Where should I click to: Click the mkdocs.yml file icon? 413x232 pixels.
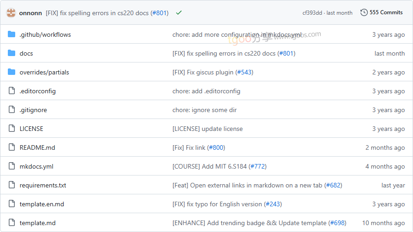12,166
